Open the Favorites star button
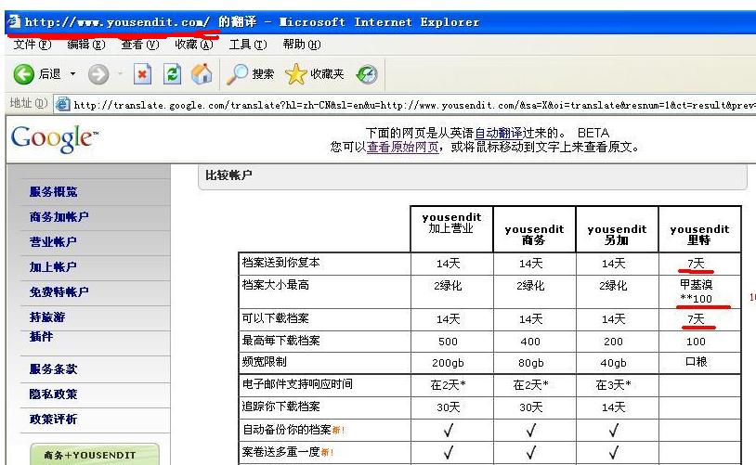The image size is (756, 465). (314, 74)
